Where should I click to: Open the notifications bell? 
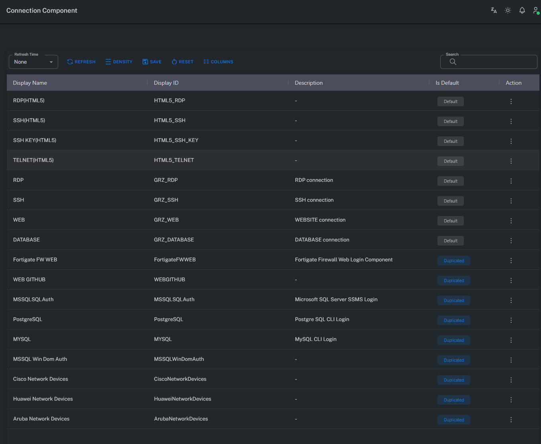(x=522, y=10)
